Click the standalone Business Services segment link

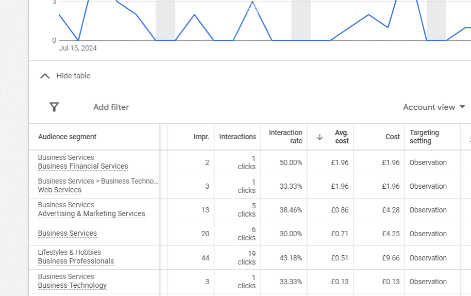[x=68, y=234]
